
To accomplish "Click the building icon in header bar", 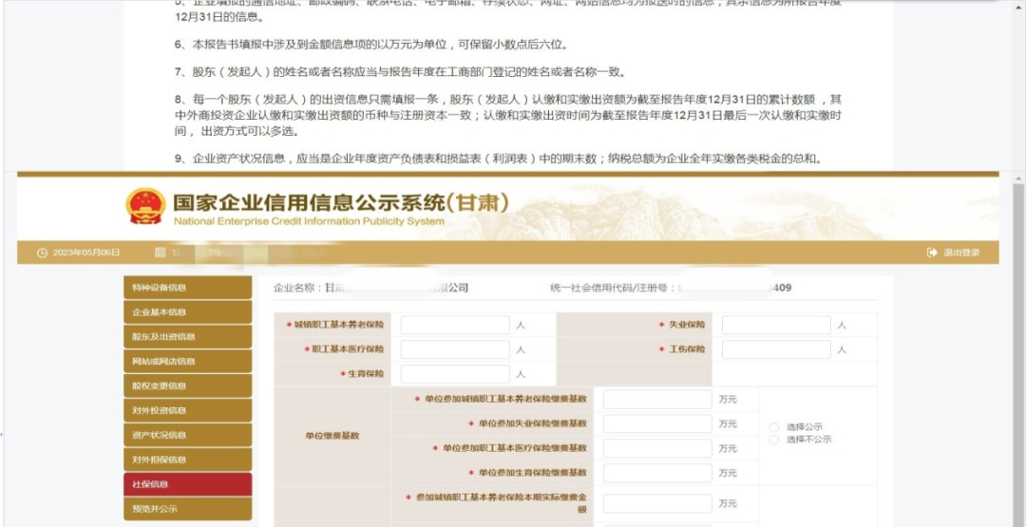I will (161, 253).
